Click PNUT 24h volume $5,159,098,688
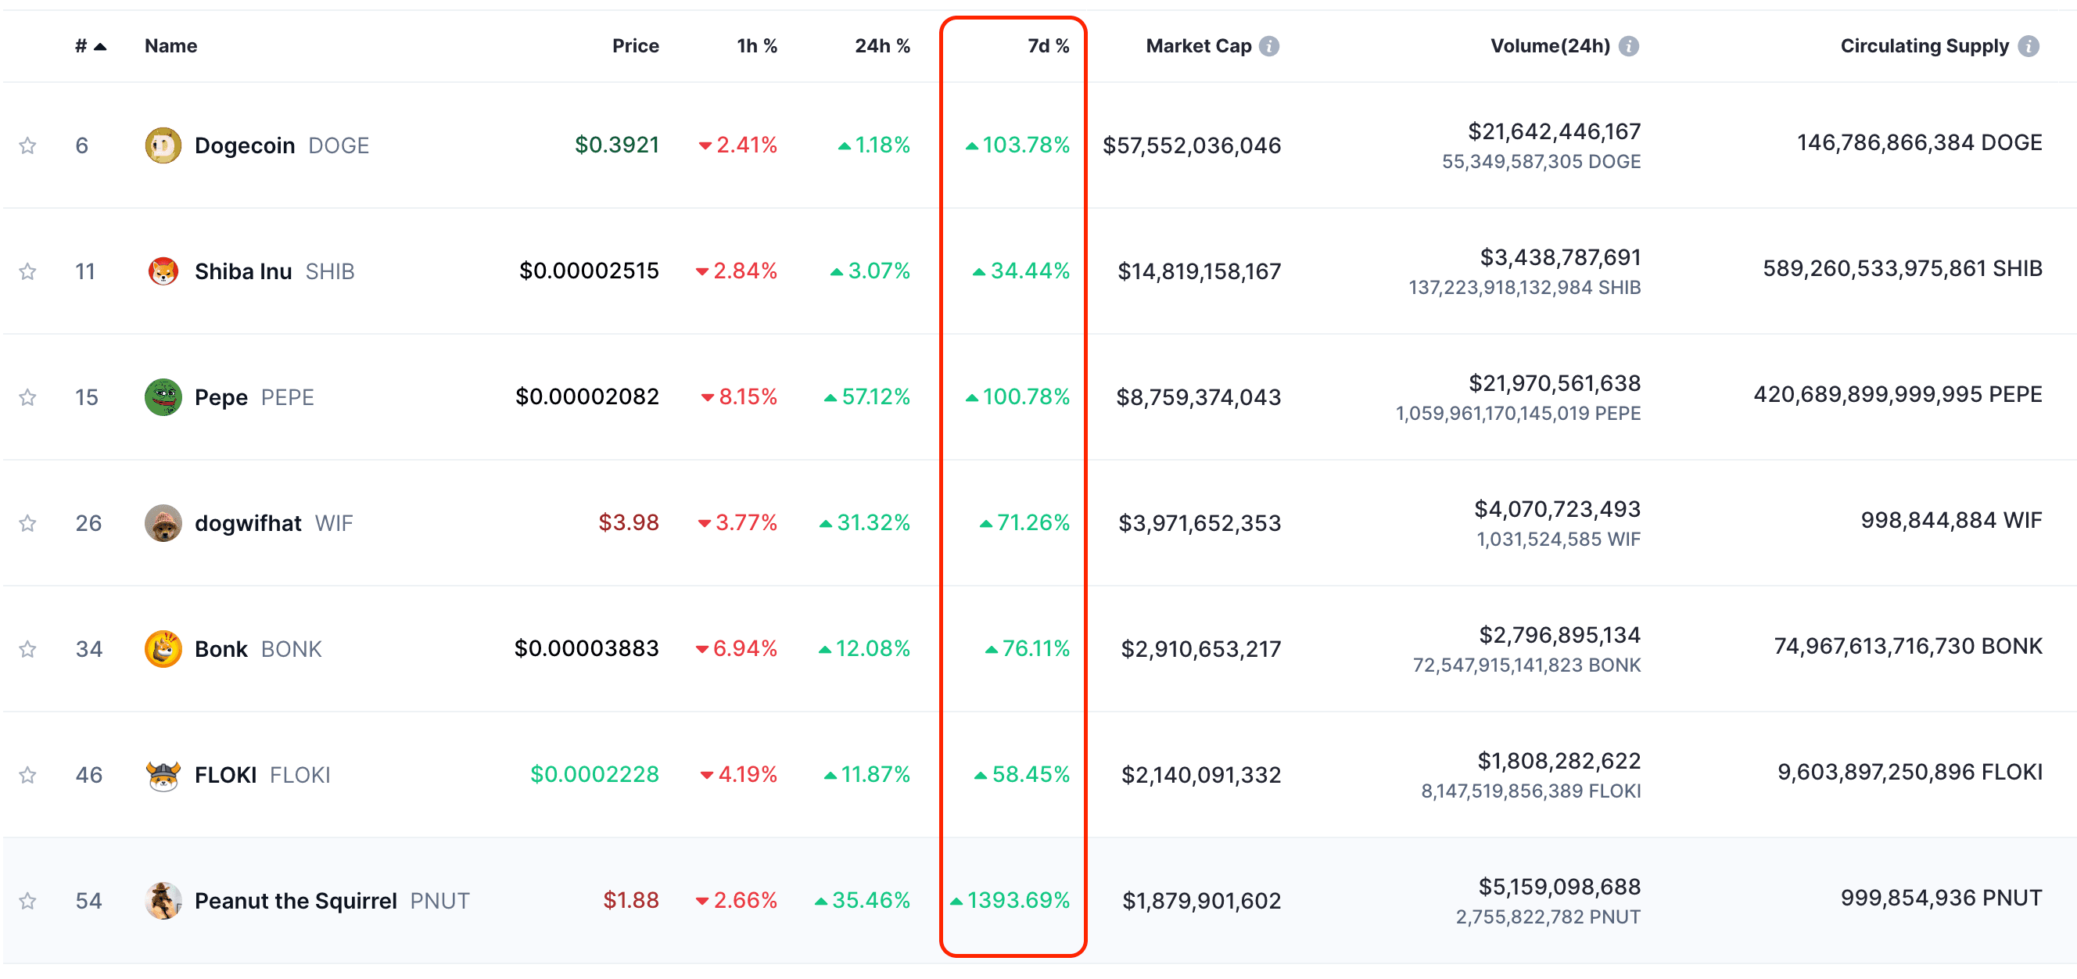The image size is (2077, 979). pyautogui.click(x=1559, y=885)
